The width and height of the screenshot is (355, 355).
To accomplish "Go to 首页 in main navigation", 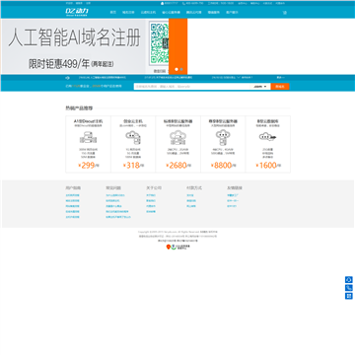I will (113, 13).
